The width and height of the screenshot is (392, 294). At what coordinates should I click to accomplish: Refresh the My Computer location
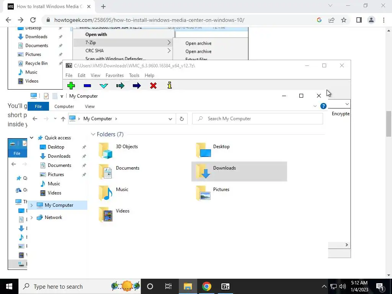click(x=182, y=119)
